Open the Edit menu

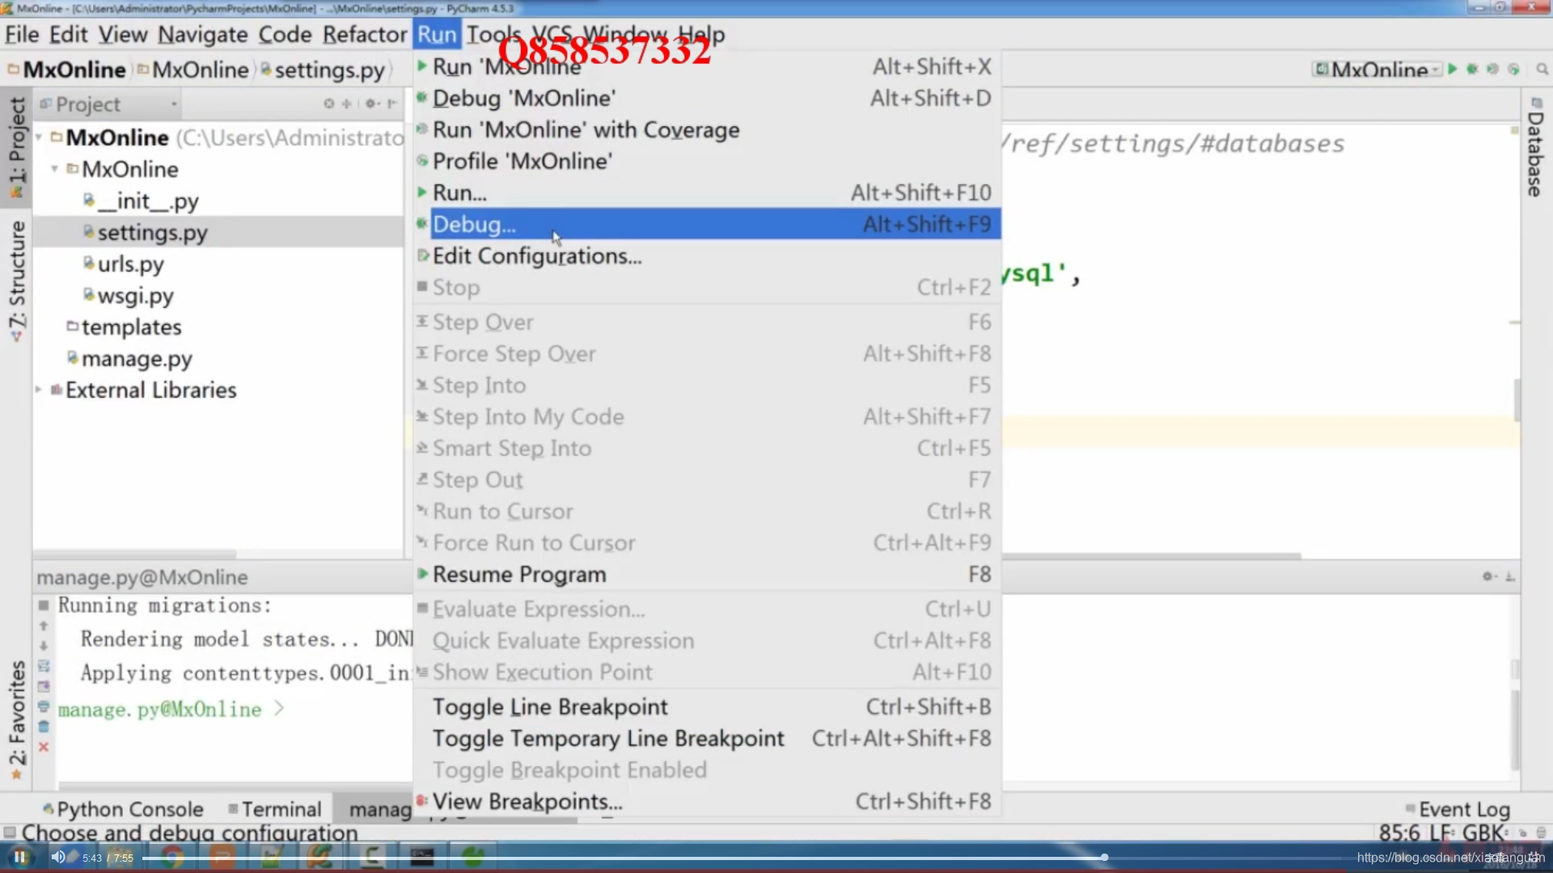click(x=68, y=35)
